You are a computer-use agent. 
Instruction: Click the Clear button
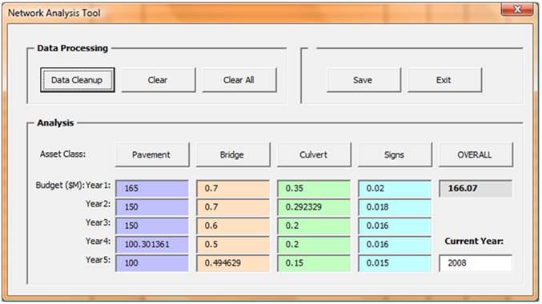(x=158, y=80)
